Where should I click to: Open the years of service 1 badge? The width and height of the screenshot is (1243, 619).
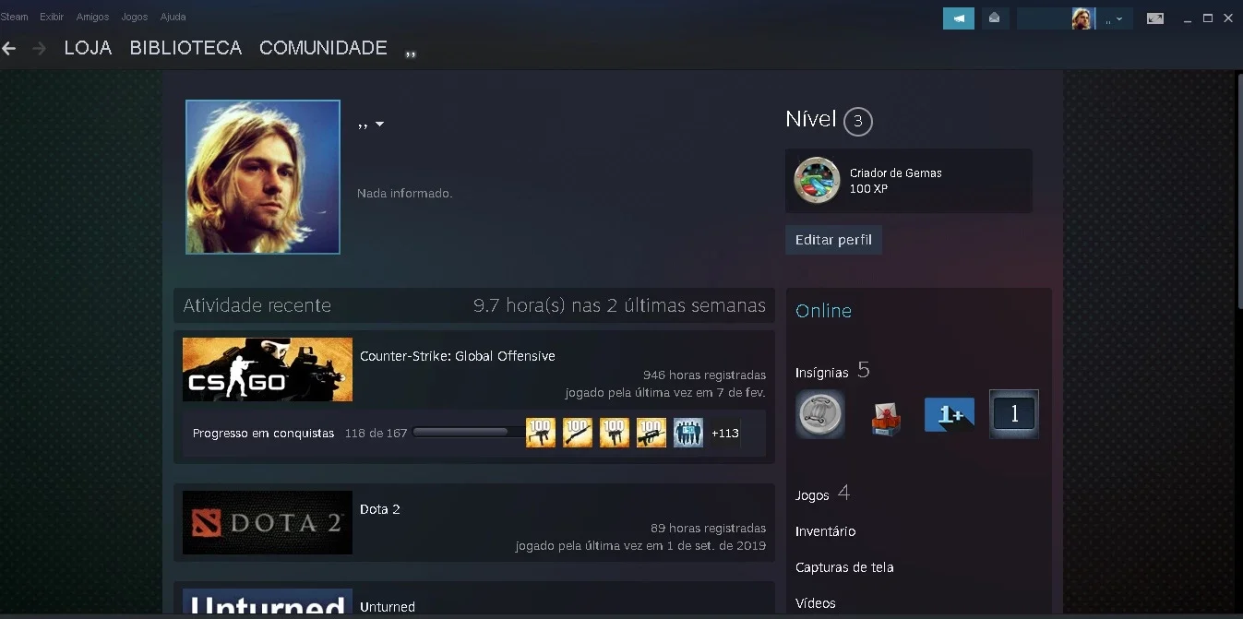click(1014, 414)
